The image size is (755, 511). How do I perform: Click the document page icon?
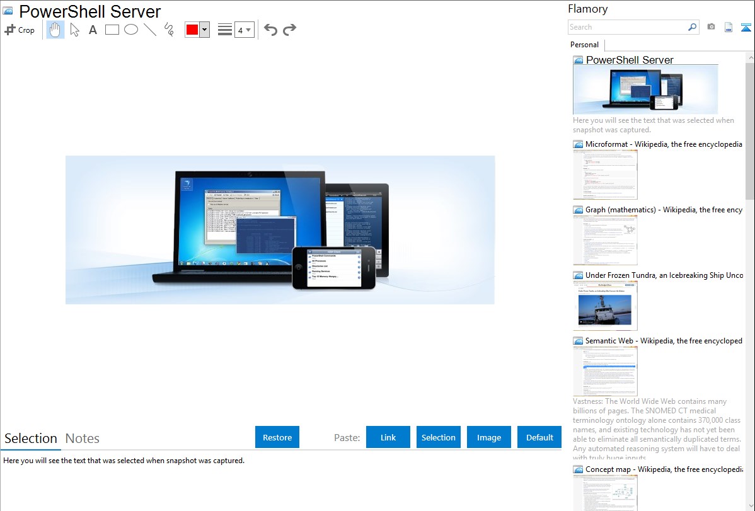729,28
